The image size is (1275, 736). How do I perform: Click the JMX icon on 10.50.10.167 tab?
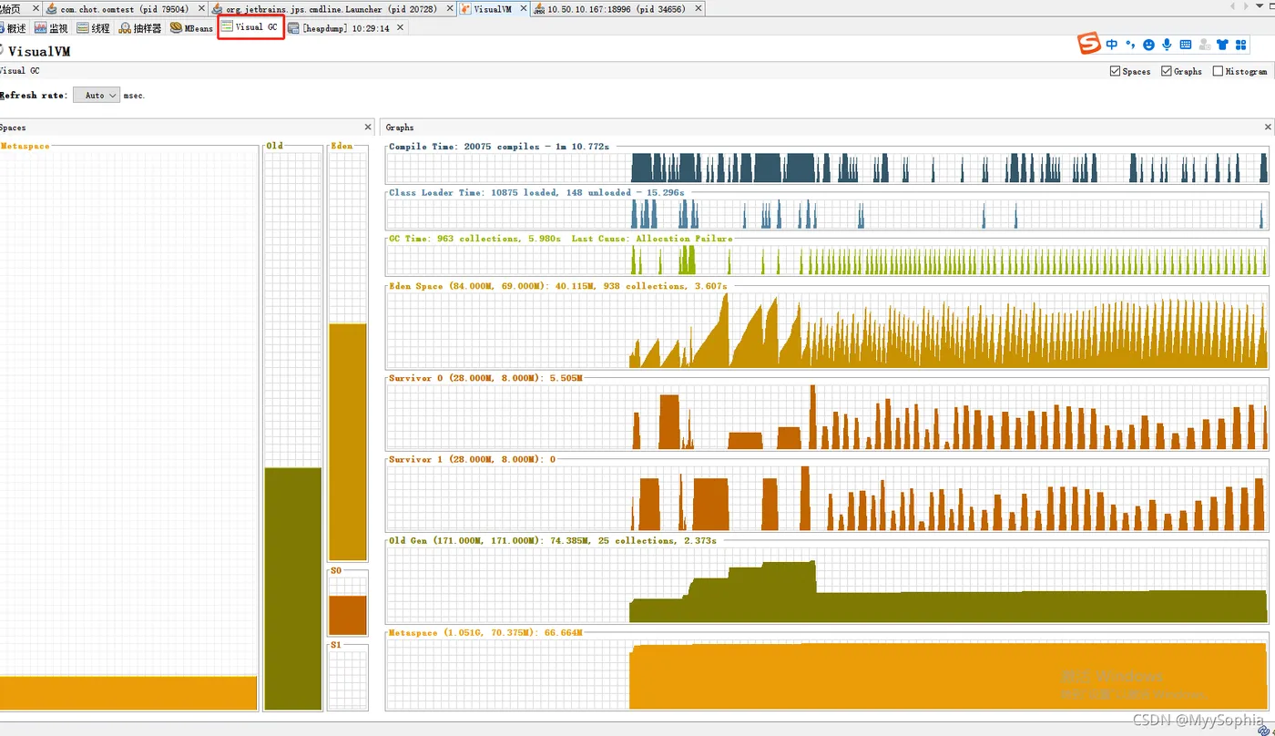(x=539, y=8)
